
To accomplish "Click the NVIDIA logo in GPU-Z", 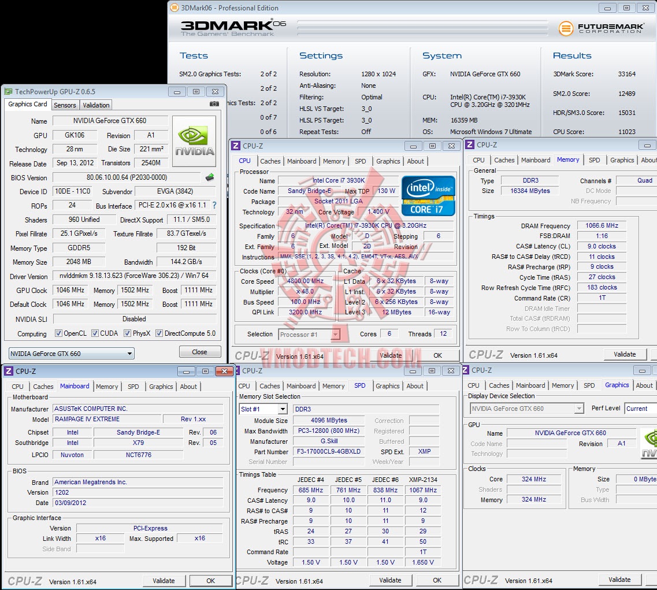I will (194, 141).
